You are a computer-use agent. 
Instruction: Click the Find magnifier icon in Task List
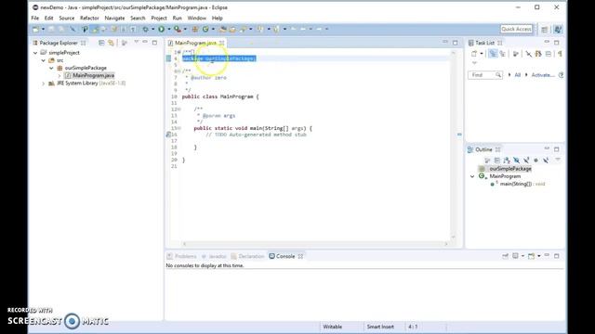click(498, 75)
